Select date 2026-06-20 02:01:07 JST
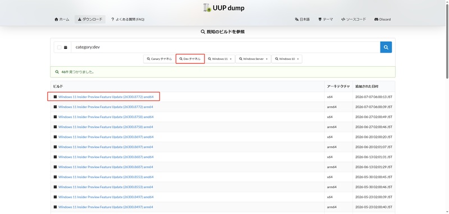 [374, 147]
